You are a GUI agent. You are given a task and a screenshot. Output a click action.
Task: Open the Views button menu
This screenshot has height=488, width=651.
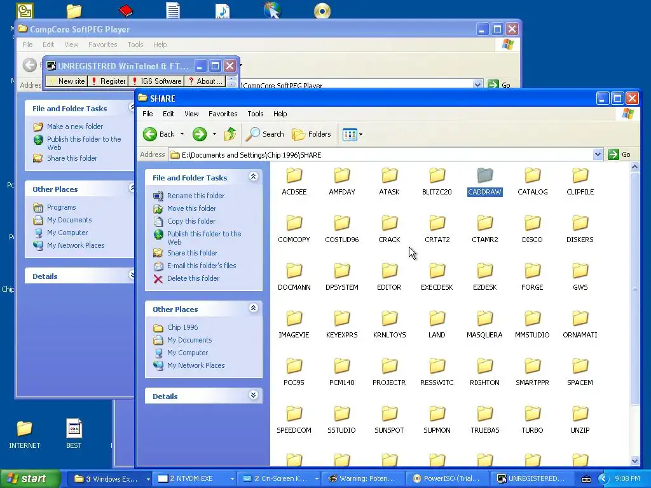[352, 134]
